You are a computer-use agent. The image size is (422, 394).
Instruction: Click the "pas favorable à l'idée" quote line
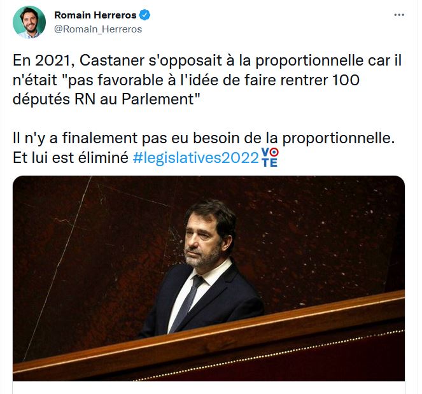pyautogui.click(x=186, y=80)
